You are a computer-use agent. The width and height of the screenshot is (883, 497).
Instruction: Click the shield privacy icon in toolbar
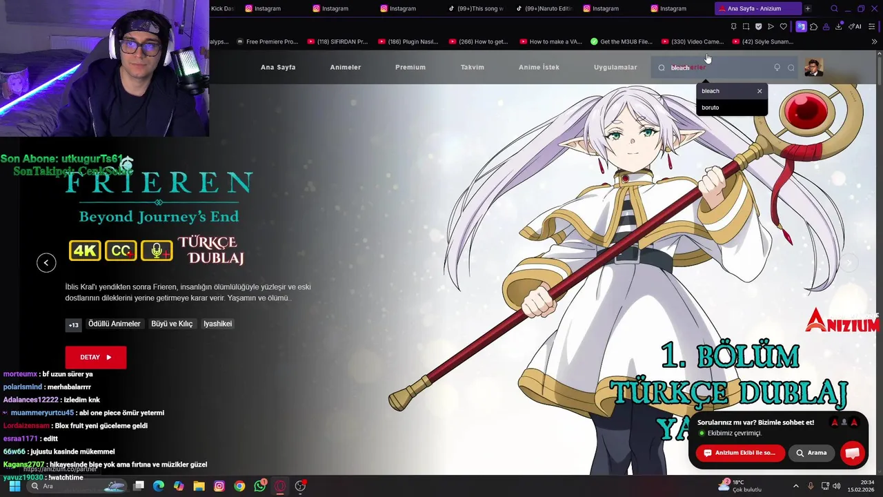tap(758, 26)
